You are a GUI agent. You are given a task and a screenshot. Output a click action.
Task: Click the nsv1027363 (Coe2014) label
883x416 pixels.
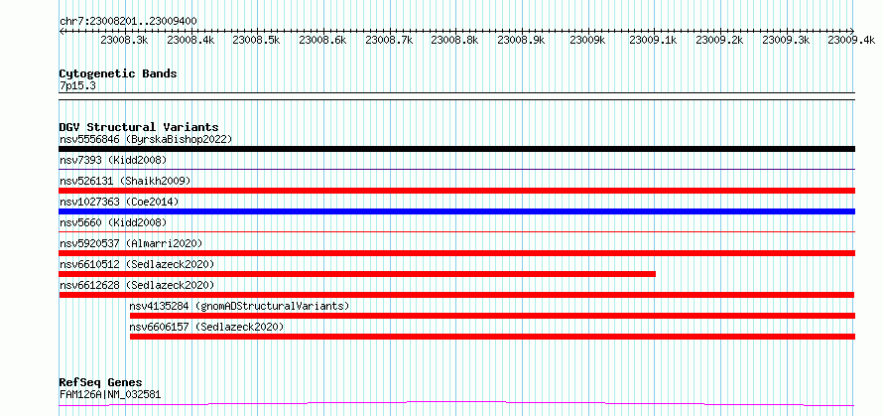(x=119, y=202)
